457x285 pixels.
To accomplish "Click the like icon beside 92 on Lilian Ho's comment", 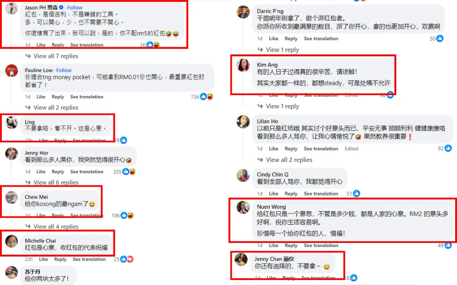I will 448,149.
